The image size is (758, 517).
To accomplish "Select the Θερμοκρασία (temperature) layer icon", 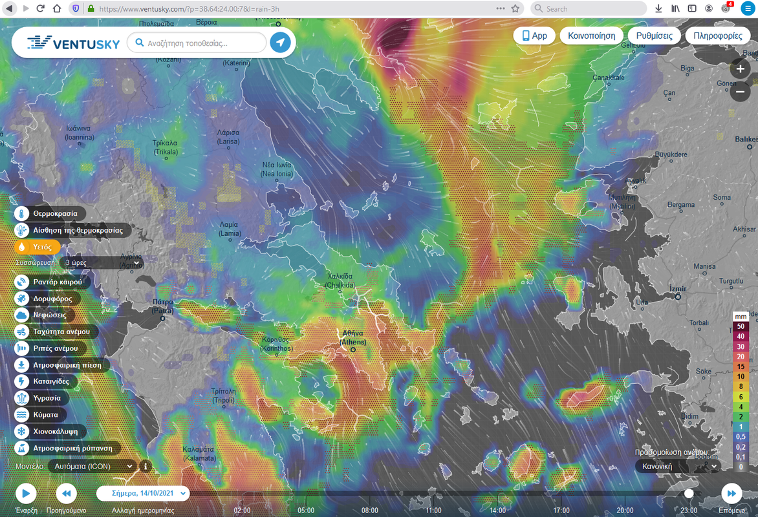I will 22,213.
